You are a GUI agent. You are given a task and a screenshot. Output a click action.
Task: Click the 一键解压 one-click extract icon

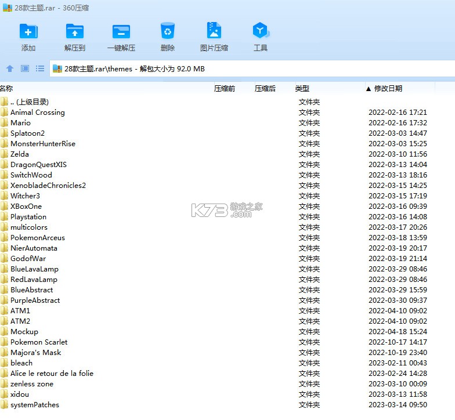pyautogui.click(x=121, y=31)
